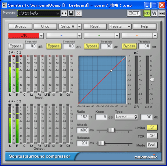Image resolution: width=167 pixels, height=166 pixels.
Task: Click the blue group Threshold field
Action: [69, 46]
